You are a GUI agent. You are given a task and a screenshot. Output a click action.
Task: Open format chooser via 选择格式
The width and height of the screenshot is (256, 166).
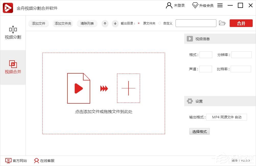199,132
